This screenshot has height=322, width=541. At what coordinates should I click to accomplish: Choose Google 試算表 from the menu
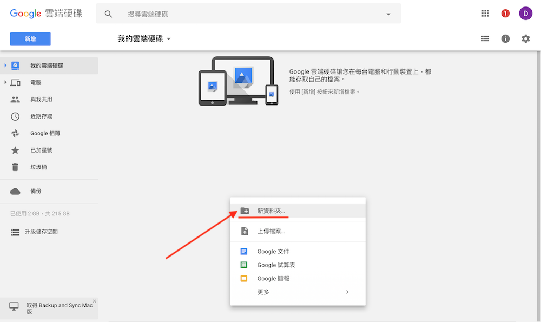(298, 265)
